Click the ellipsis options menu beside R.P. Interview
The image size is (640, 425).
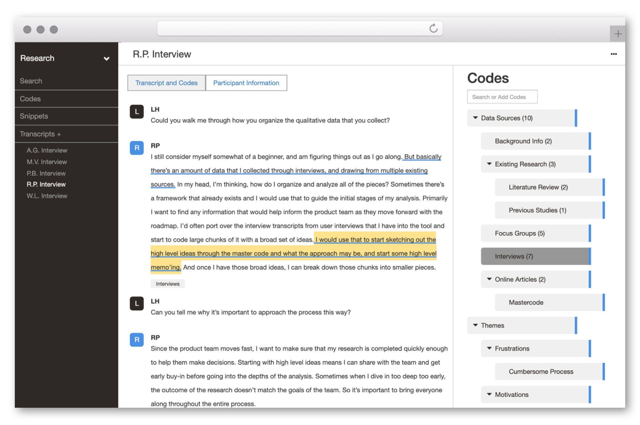614,54
